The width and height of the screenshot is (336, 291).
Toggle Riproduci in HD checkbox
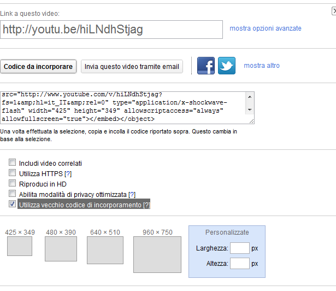click(x=12, y=183)
